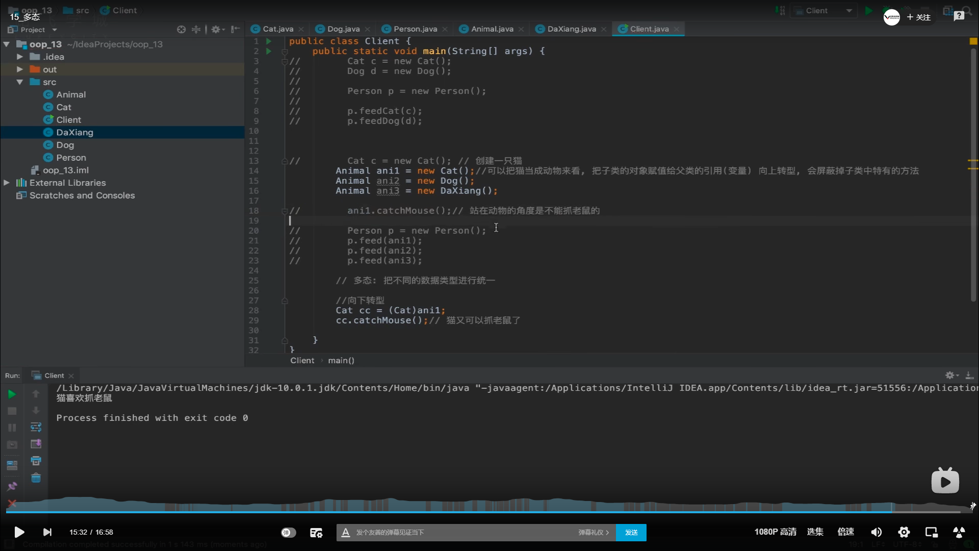Toggle the danmaku switch in player bar
Image resolution: width=979 pixels, height=551 pixels.
coord(288,532)
